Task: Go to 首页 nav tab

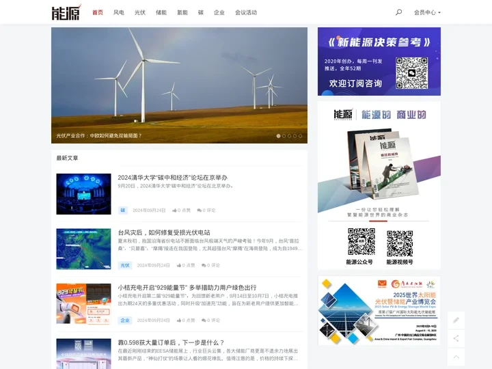Action: 98,12
